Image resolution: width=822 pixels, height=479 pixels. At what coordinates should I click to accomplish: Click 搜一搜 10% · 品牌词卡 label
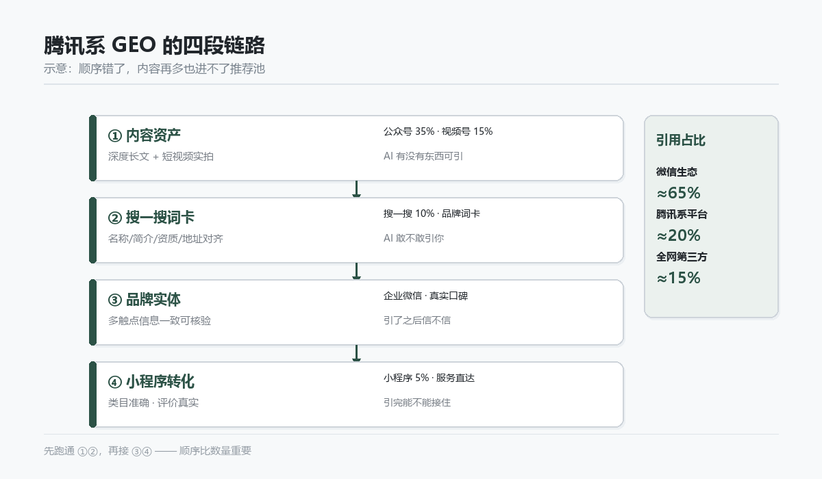[432, 213]
